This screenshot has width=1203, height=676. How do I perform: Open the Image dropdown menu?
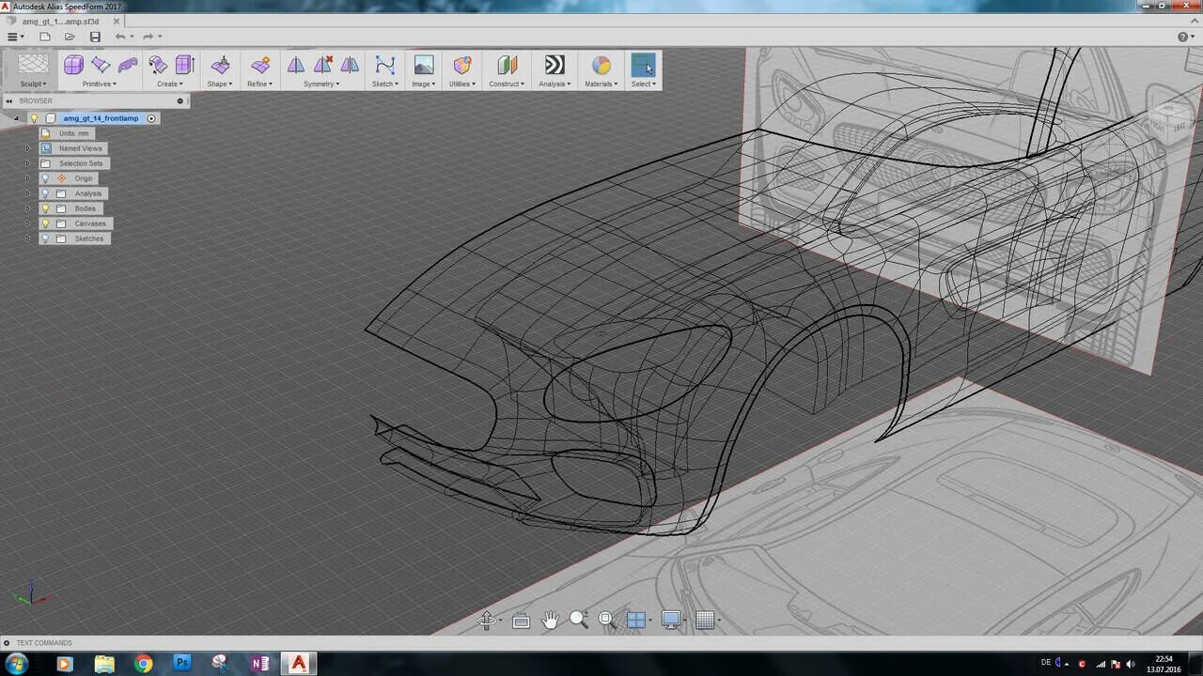coord(424,84)
